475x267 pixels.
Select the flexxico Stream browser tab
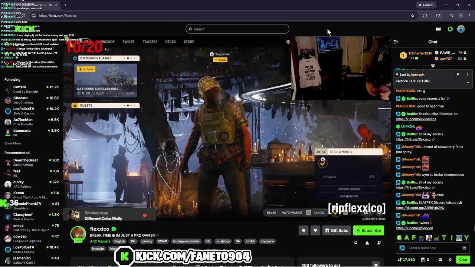pos(31,5)
